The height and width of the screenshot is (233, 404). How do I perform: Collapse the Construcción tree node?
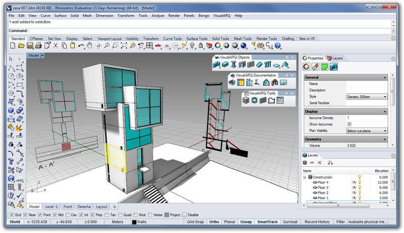click(305, 178)
